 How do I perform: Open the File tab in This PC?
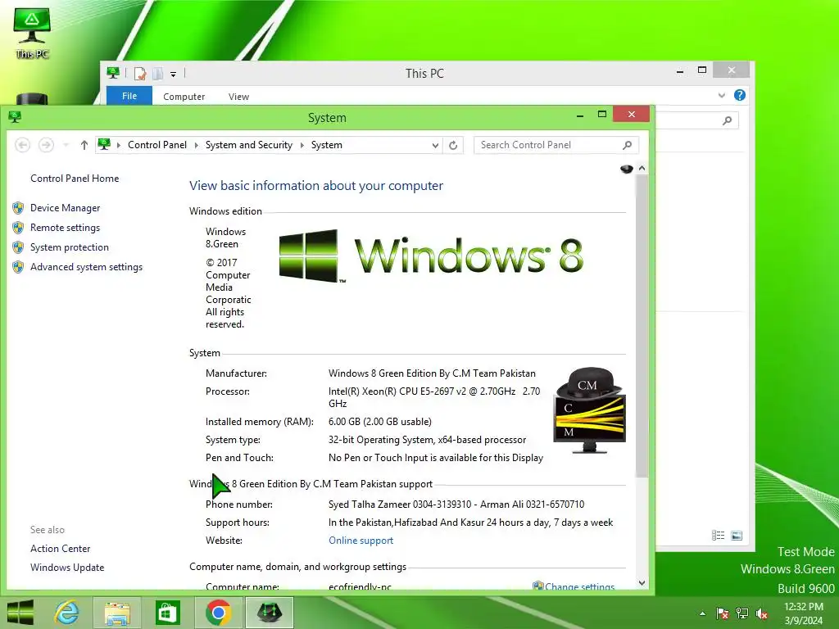click(129, 97)
